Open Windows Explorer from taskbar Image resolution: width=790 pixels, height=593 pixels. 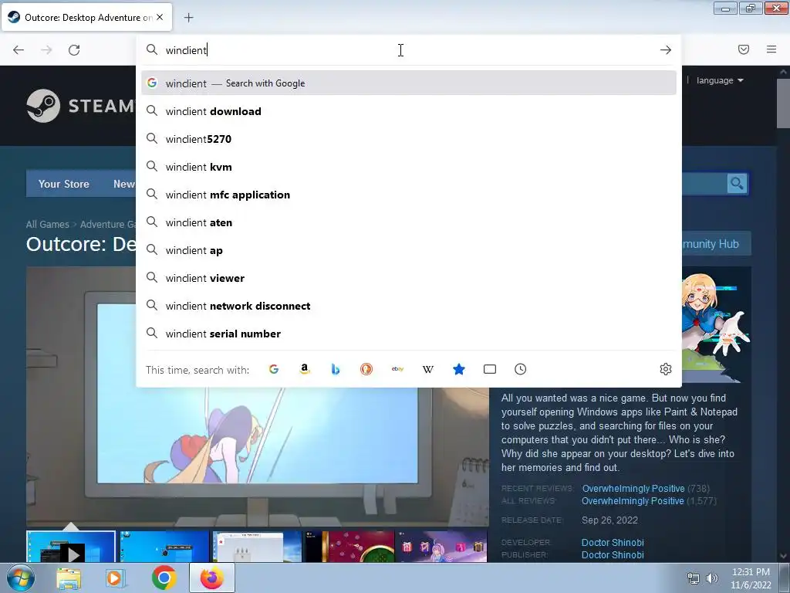69,578
